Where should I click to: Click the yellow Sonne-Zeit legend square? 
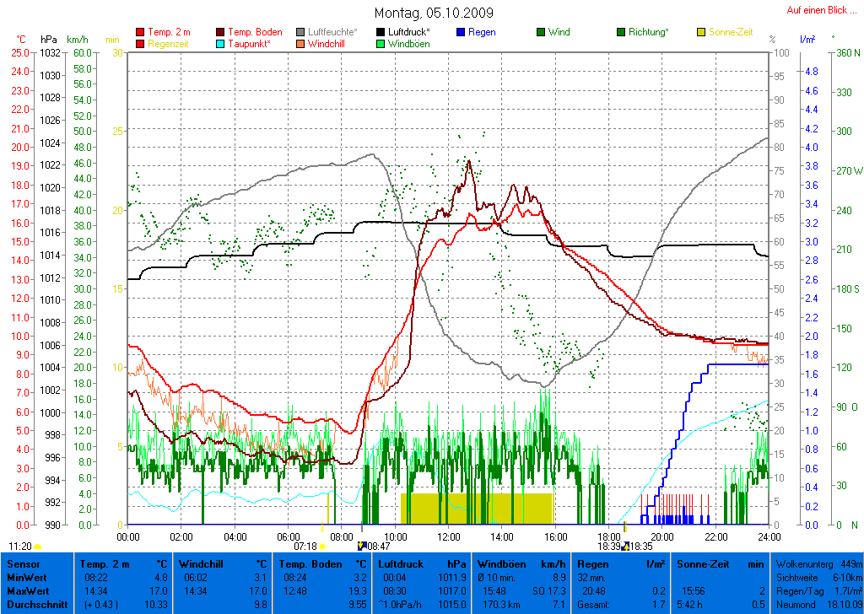coord(701,32)
